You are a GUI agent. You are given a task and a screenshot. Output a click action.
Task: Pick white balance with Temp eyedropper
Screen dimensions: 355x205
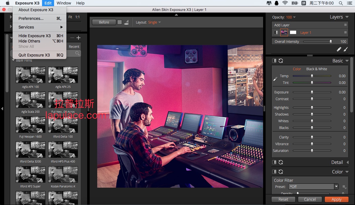point(275,79)
